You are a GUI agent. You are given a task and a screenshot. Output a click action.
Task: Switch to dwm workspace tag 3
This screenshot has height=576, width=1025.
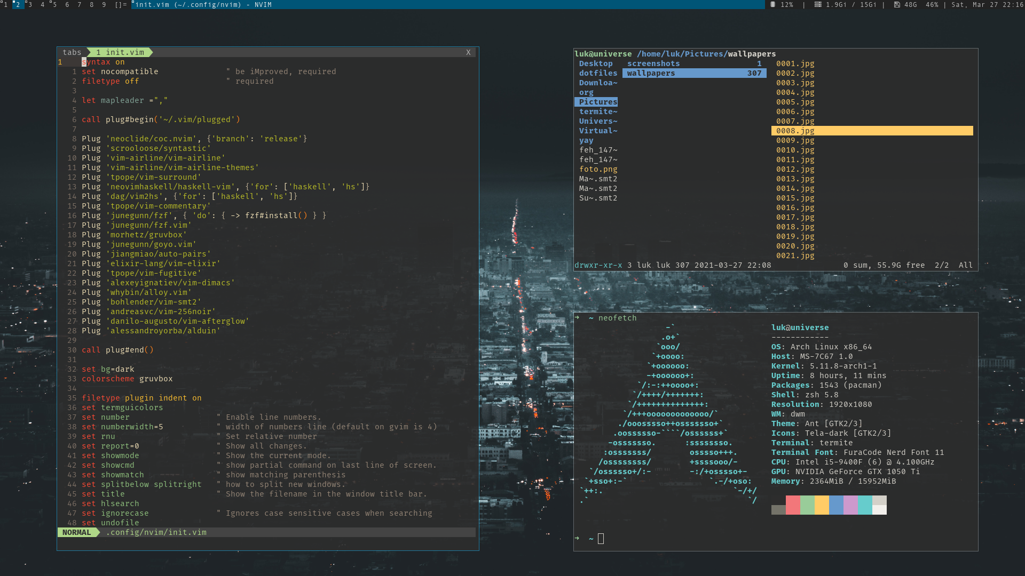(29, 4)
